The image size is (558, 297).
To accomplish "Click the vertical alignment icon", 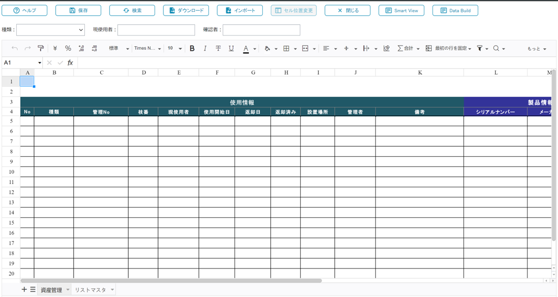I will point(346,48).
